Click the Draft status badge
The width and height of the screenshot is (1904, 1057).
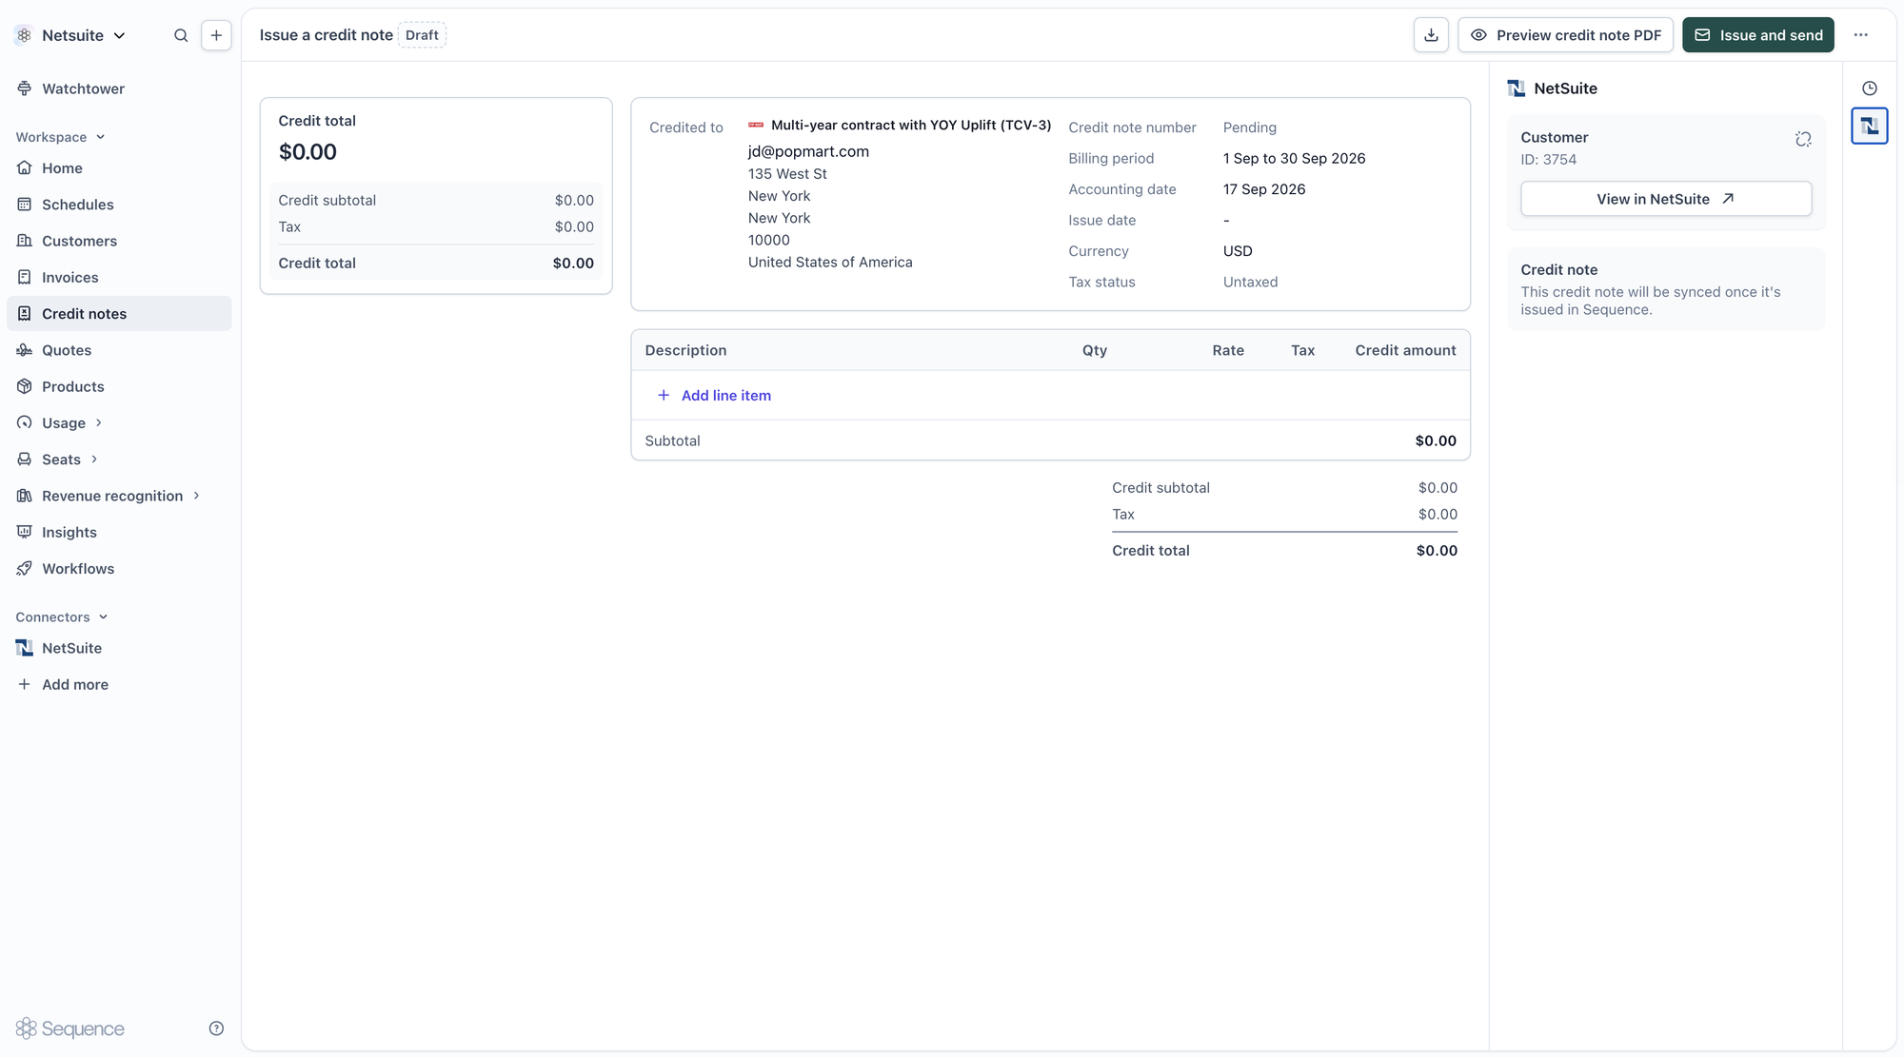click(x=422, y=35)
